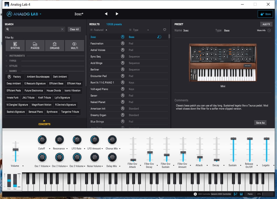Click the Resonance knob
Viewport: 277px width, 199px height.
tap(59, 140)
